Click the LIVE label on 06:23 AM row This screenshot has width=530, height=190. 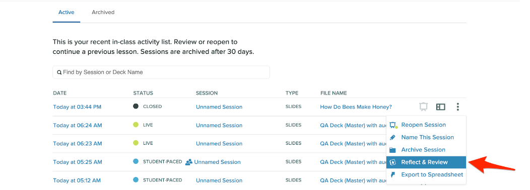[x=148, y=143]
